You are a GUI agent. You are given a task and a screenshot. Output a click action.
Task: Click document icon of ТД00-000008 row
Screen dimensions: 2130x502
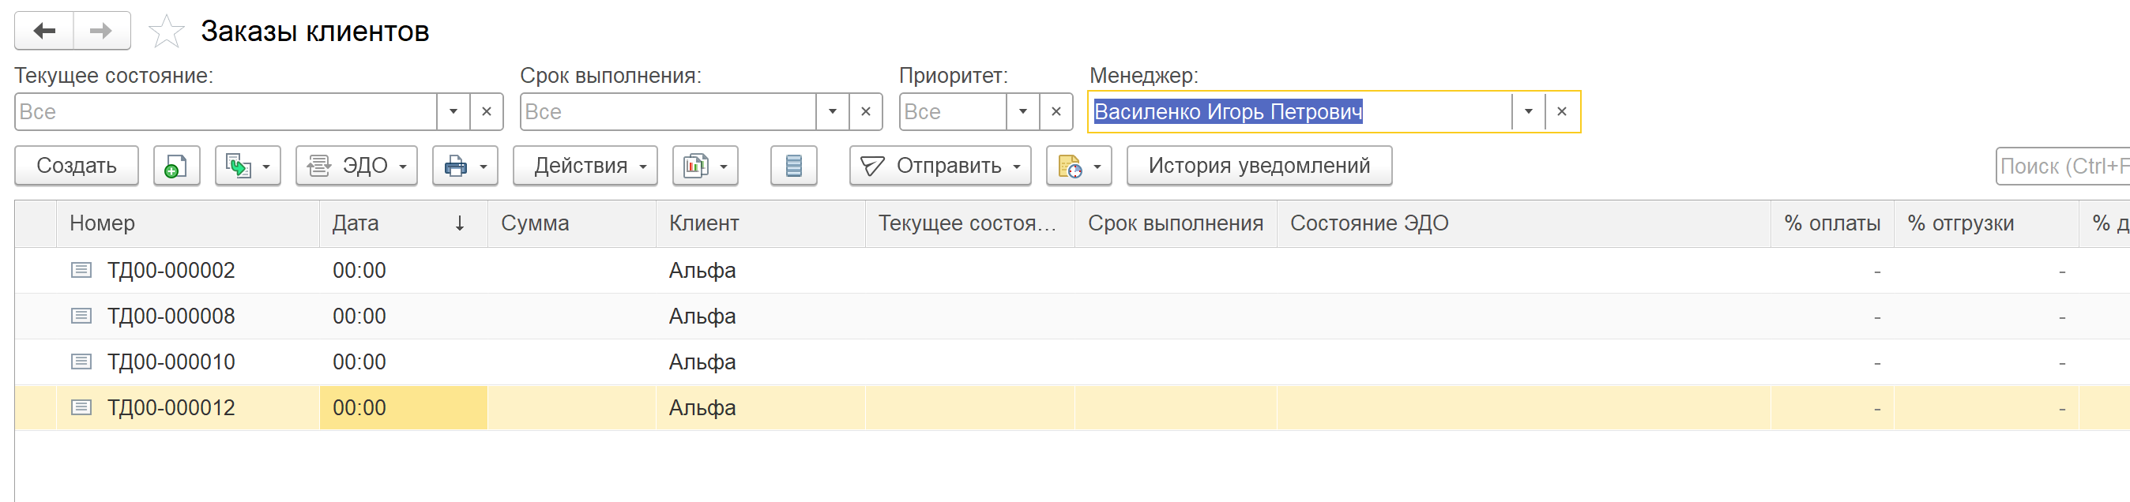coord(81,316)
